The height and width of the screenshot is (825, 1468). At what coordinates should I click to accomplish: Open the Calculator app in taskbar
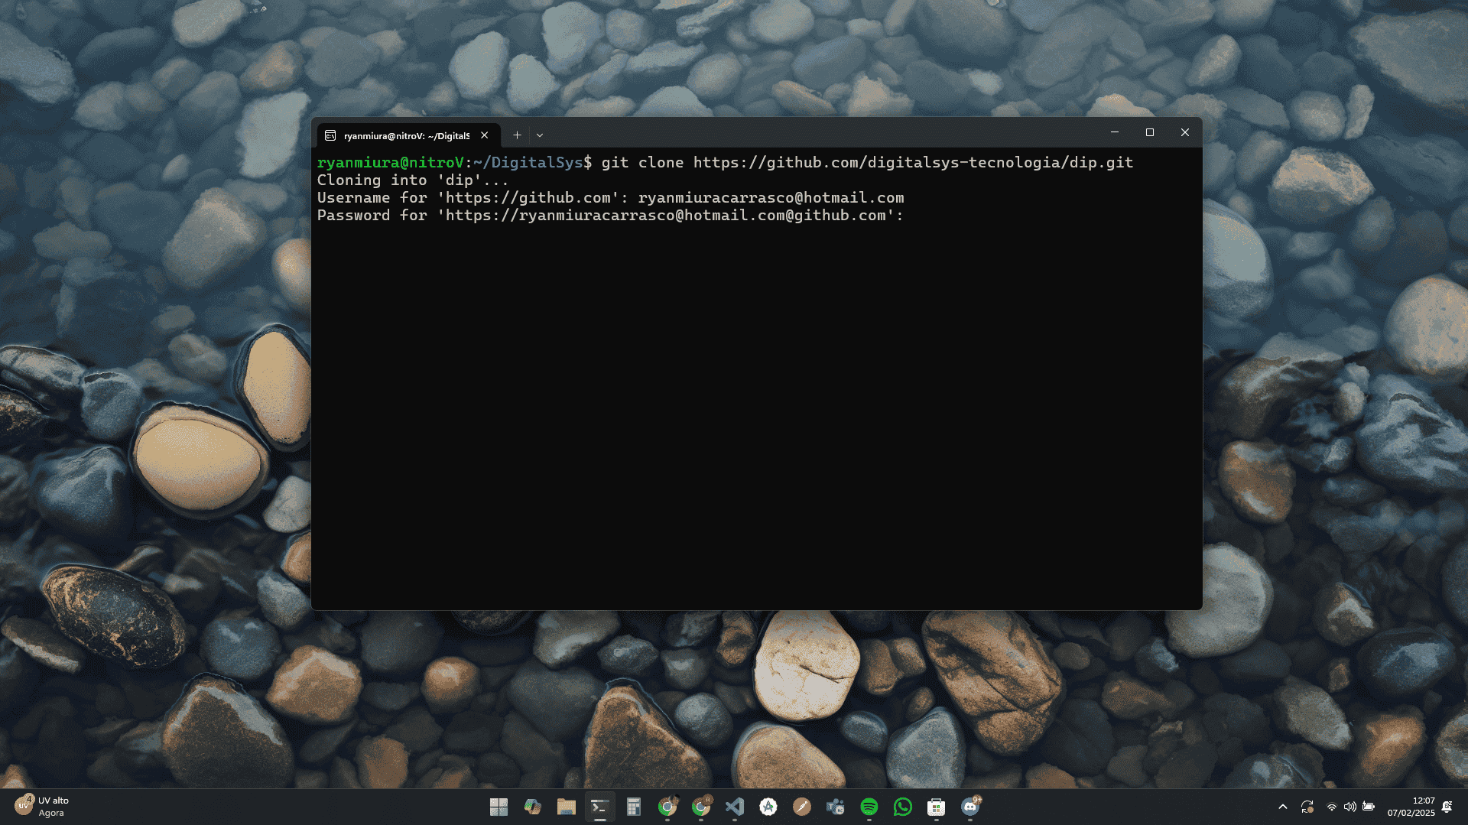(x=633, y=807)
